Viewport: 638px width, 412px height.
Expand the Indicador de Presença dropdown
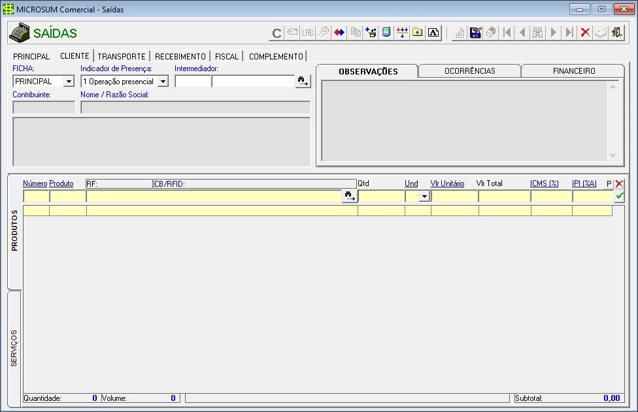point(163,82)
